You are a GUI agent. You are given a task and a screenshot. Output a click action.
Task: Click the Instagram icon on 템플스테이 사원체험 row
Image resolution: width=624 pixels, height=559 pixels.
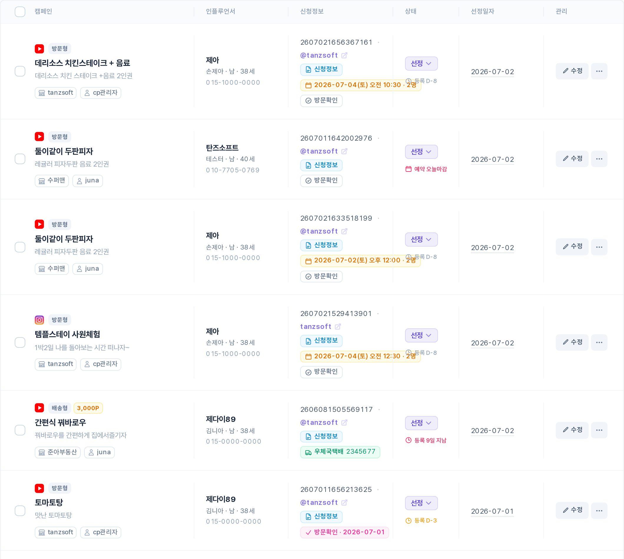point(39,320)
